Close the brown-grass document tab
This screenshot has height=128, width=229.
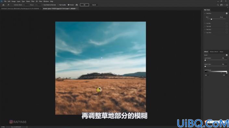(77, 9)
